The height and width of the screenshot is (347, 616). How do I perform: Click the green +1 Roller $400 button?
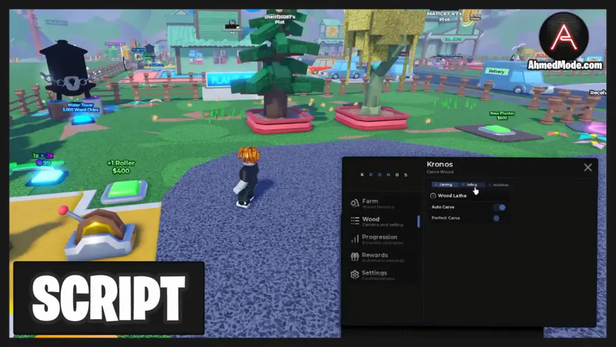pyautogui.click(x=125, y=190)
